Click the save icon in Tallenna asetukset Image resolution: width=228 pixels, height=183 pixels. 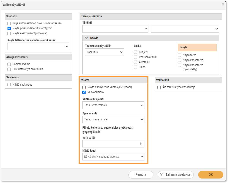click(161, 174)
